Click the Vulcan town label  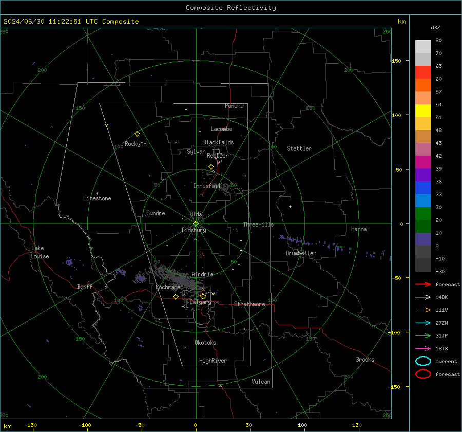coord(261,382)
